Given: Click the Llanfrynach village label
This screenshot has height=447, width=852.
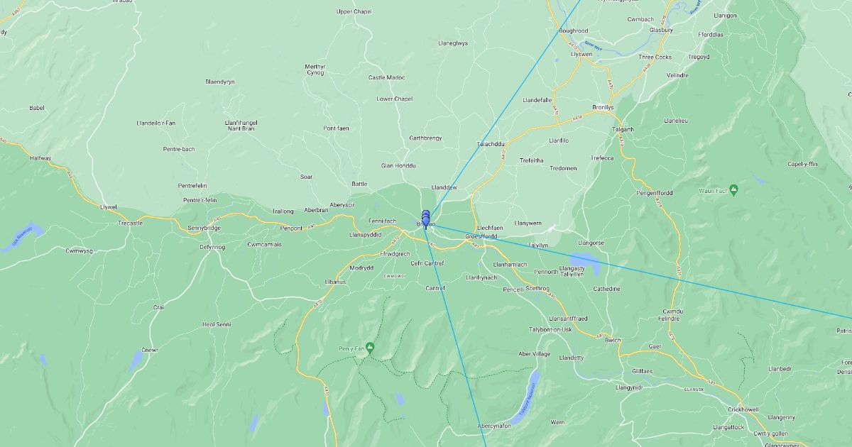Looking at the screenshot, I should pos(481,277).
